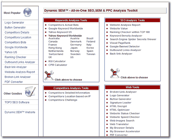Click the globe icon beside Most Popular
The image size is (172, 139).
pyautogui.click(x=27, y=12)
